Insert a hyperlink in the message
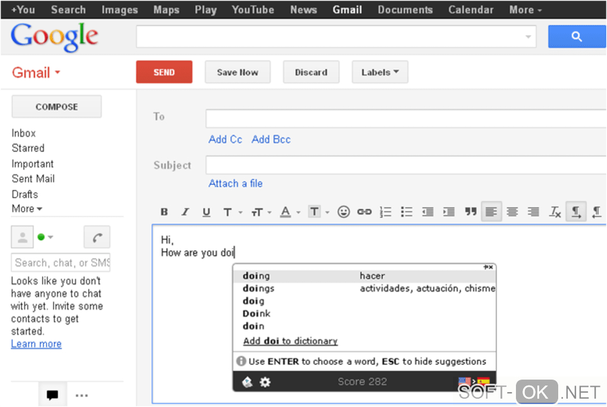 pyautogui.click(x=364, y=212)
